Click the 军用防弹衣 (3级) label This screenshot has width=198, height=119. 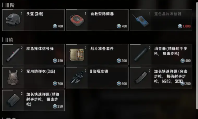(41, 71)
